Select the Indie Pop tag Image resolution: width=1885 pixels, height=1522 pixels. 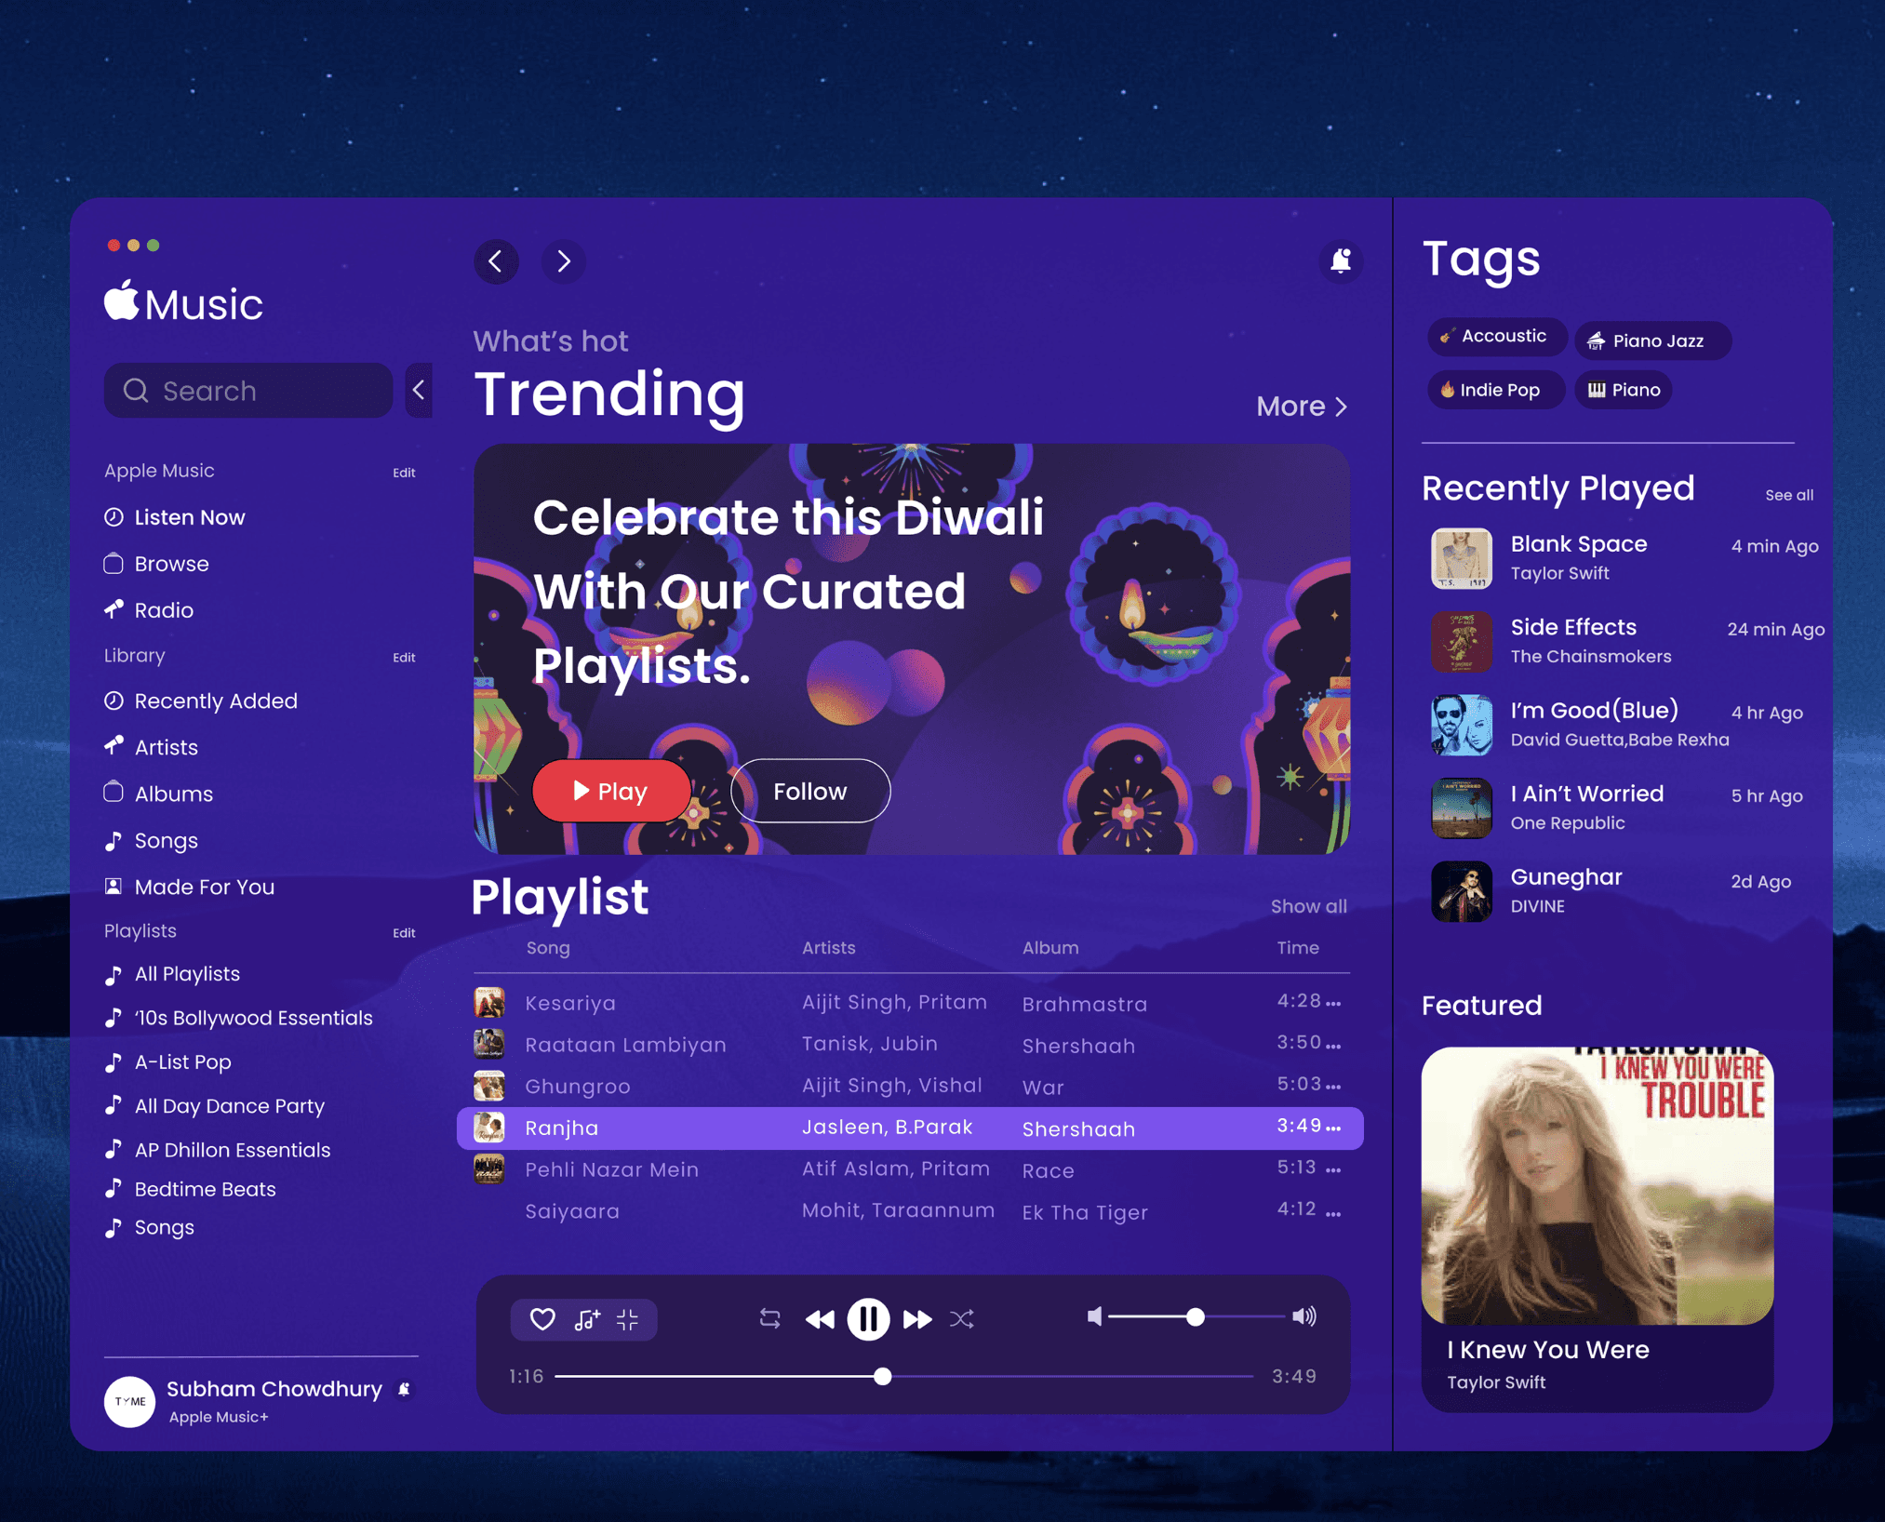click(1495, 390)
